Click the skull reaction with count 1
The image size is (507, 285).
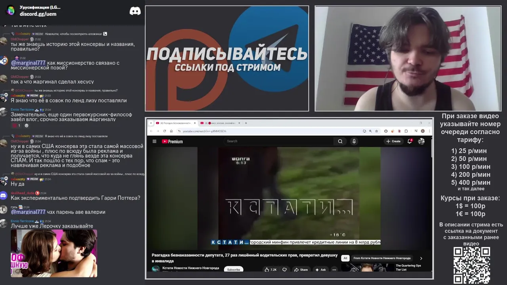point(16,125)
